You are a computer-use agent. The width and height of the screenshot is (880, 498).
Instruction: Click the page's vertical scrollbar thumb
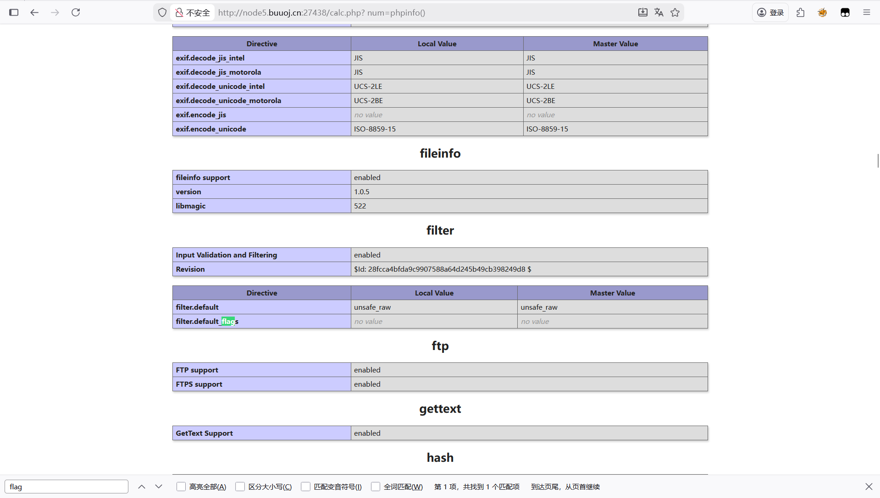point(878,161)
